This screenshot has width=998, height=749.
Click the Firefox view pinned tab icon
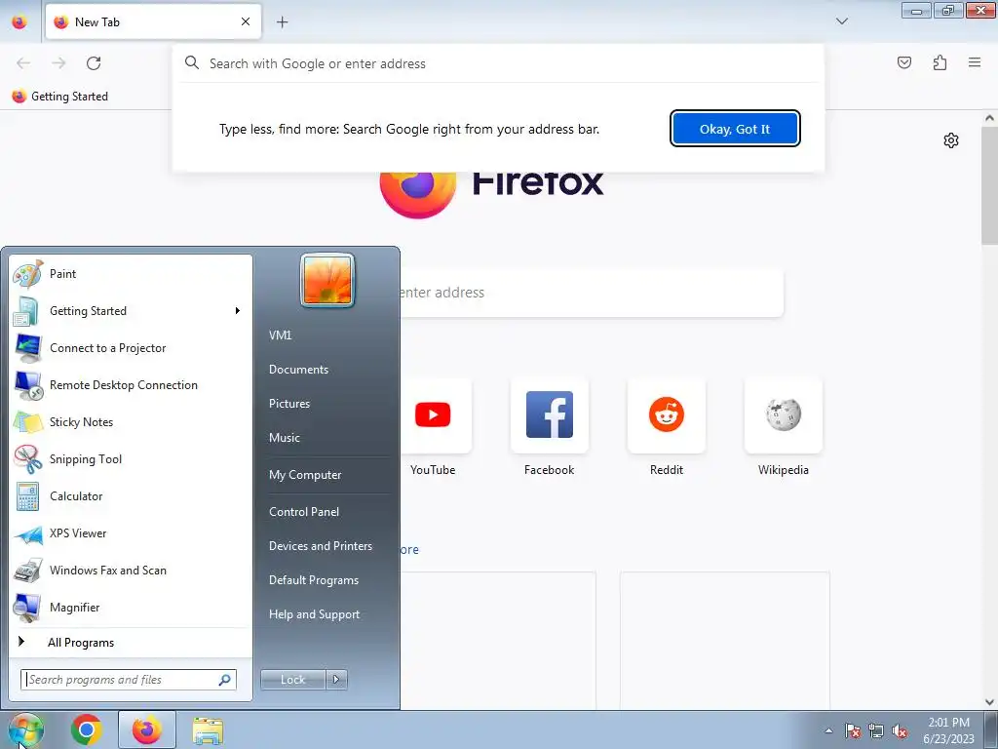[19, 22]
